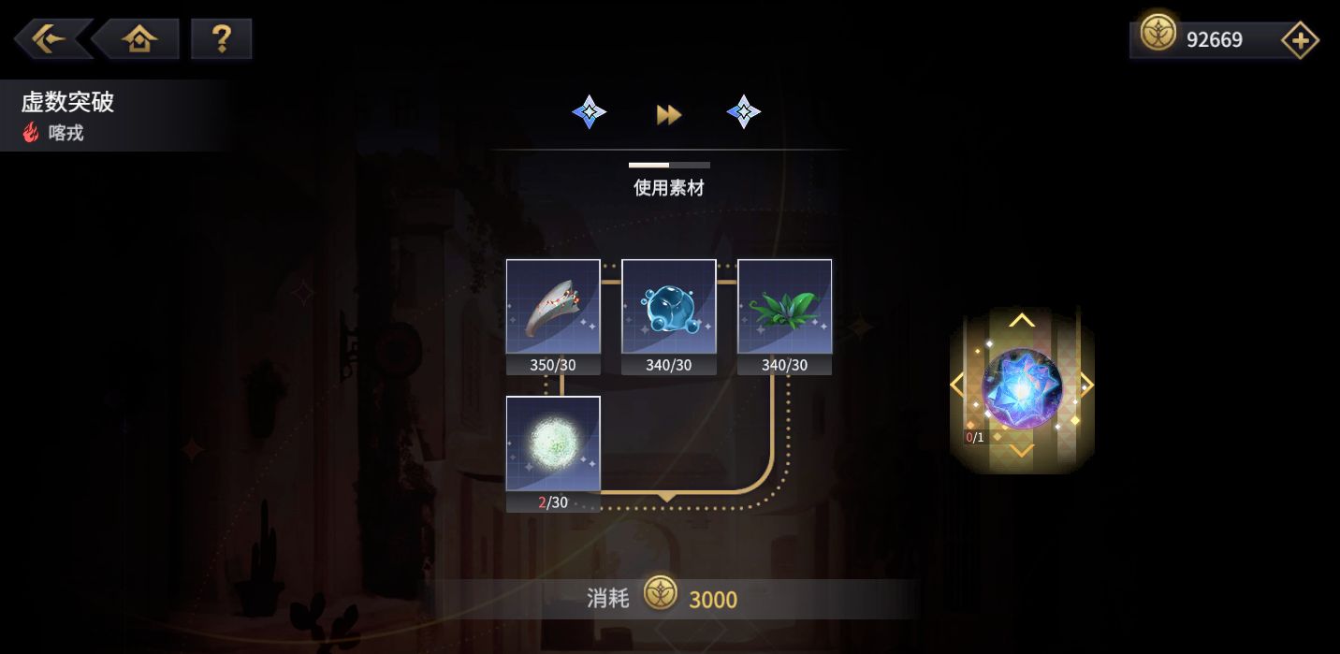Viewport: 1340px width, 654px height.
Task: Select the glowing orb material 2/30
Action: point(553,454)
